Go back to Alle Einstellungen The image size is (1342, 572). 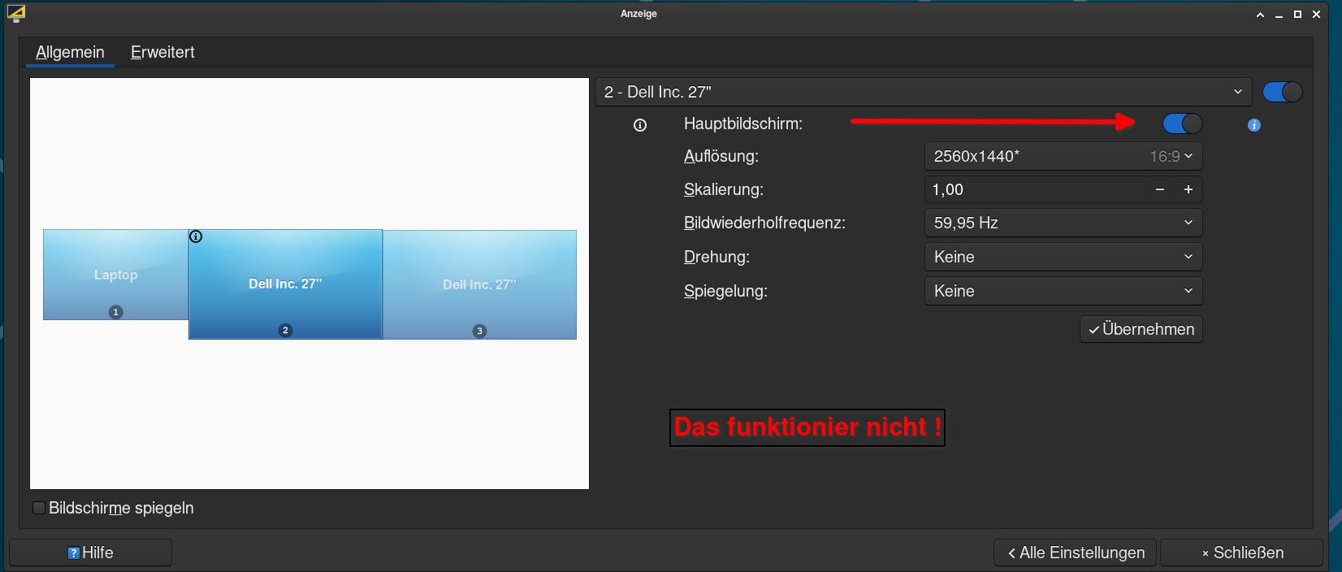(x=1076, y=552)
